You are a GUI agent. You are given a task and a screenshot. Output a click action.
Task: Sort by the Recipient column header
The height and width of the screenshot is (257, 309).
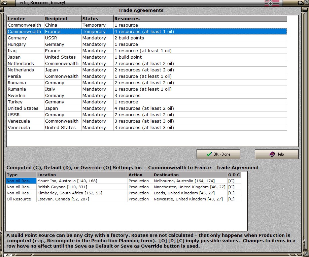[63, 19]
